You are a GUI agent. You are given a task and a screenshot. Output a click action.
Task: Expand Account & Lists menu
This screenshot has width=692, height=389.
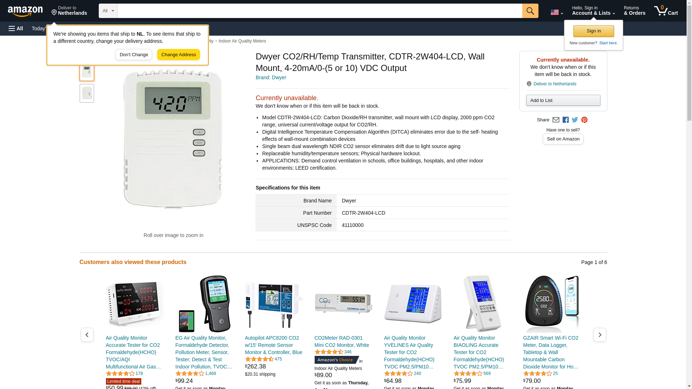[593, 11]
